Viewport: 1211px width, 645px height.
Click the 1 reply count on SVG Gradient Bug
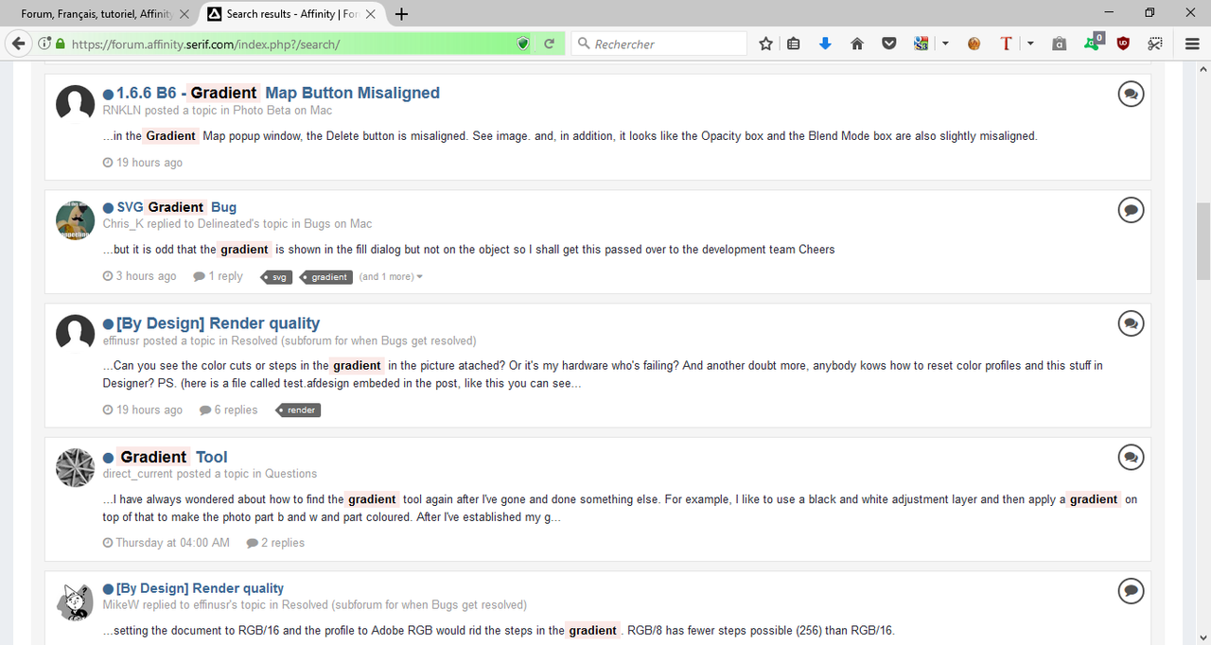click(x=219, y=276)
